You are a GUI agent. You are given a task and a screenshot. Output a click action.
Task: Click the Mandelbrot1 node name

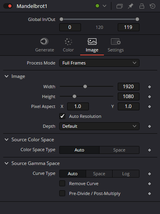[x=32, y=6]
